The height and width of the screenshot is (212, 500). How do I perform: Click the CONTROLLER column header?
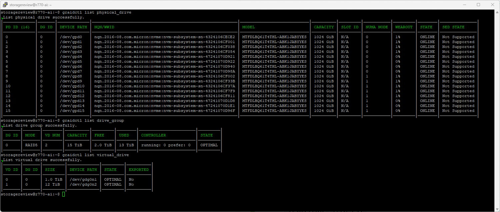coord(153,136)
